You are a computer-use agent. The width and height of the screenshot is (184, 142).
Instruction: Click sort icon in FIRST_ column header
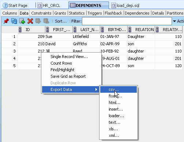point(48,30)
